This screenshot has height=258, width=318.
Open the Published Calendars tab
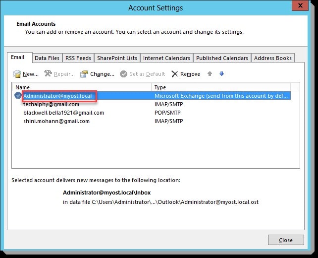tap(222, 58)
